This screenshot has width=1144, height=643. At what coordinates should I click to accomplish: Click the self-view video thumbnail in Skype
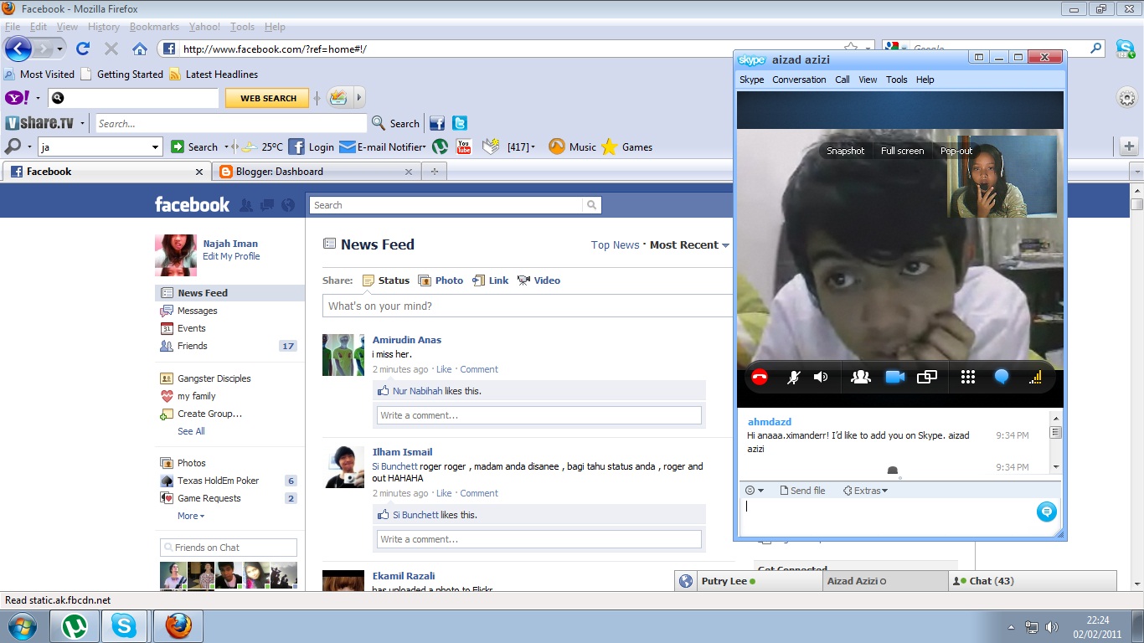tap(1002, 177)
